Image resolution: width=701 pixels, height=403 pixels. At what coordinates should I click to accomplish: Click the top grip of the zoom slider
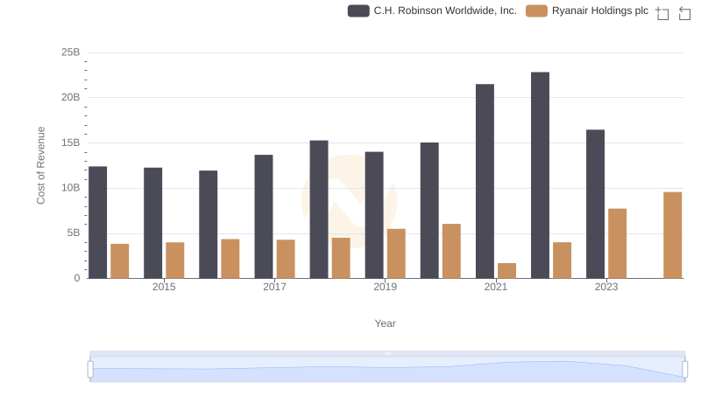point(387,353)
